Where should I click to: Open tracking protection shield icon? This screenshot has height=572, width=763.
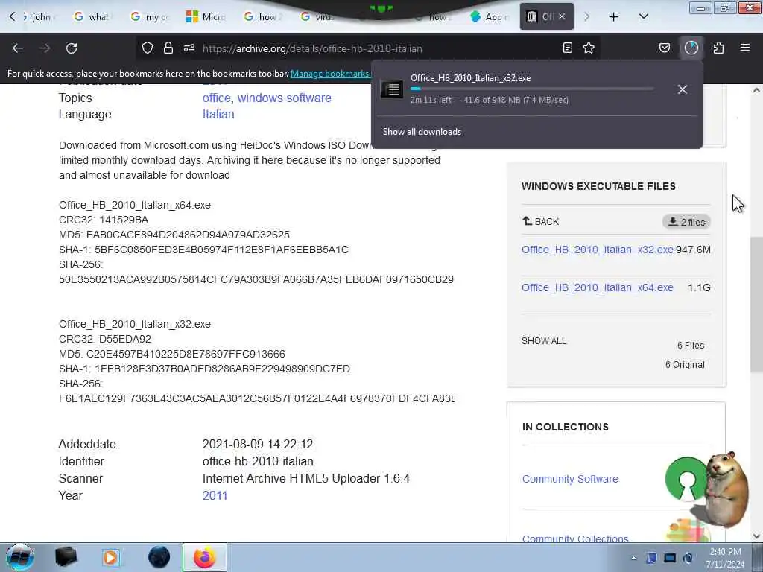(148, 48)
